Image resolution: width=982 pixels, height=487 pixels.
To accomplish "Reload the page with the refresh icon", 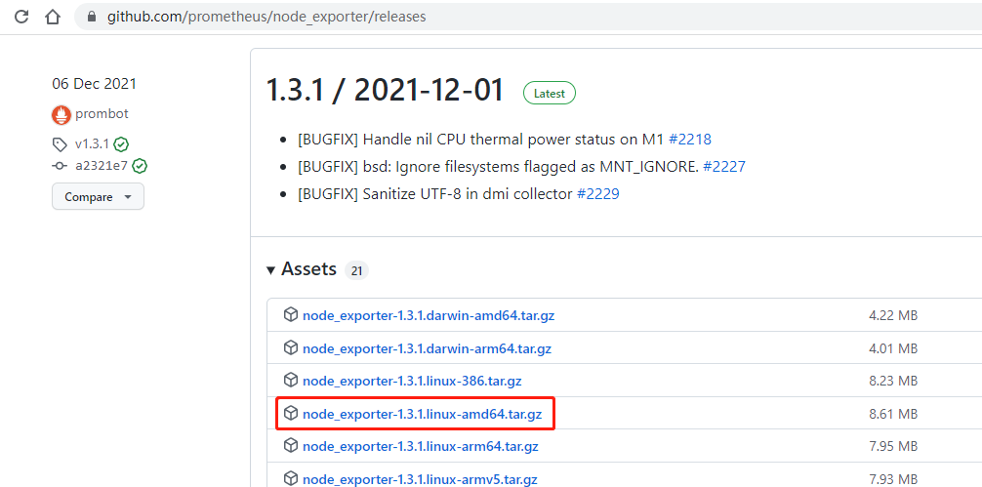I will tap(21, 17).
